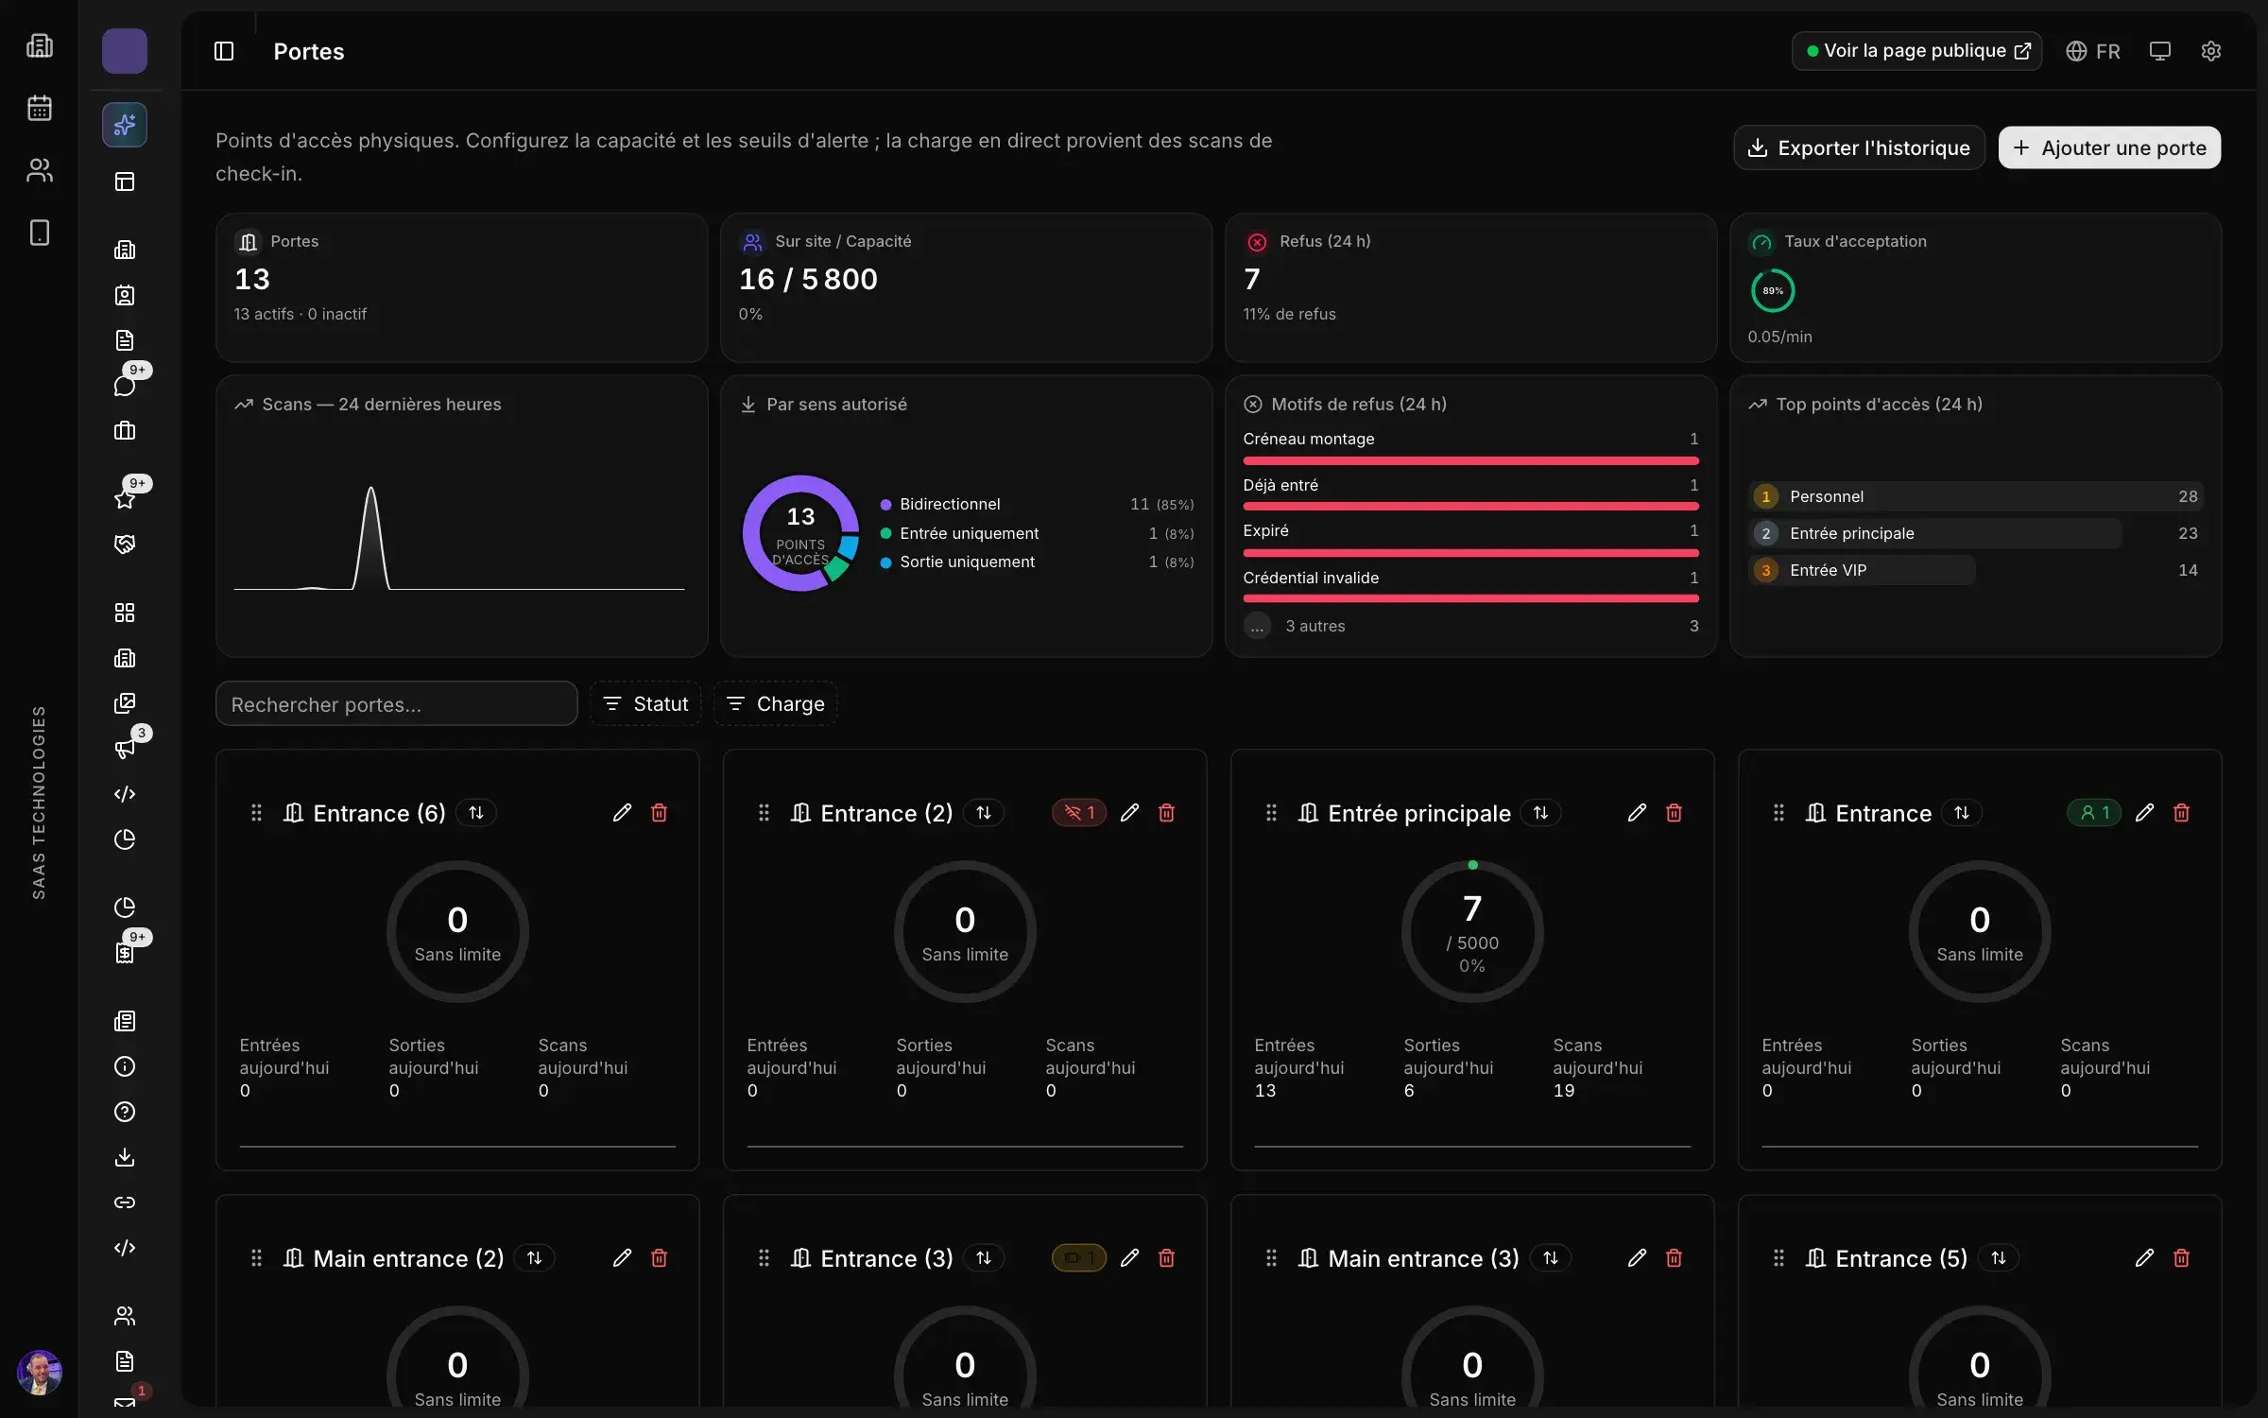
Task: Click the monitor display icon
Action: [2159, 51]
